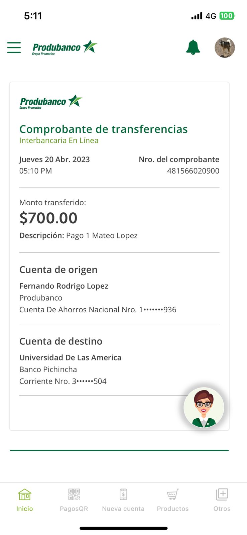Tap the Inicio house icon
247x535 pixels.
[25, 494]
